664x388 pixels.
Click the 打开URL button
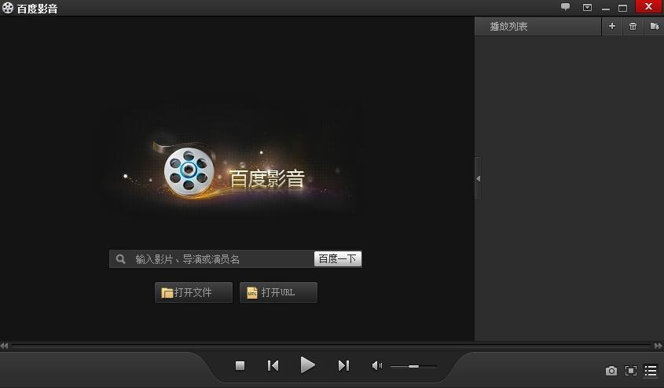(x=278, y=292)
